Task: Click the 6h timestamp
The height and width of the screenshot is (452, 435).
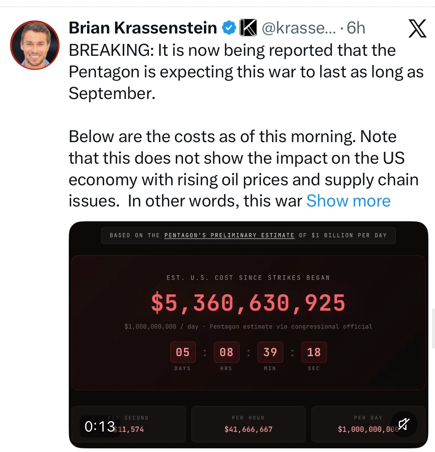Action: [356, 28]
